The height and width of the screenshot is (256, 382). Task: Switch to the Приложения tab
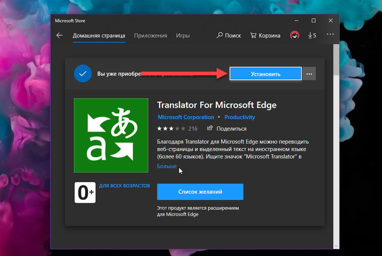tap(150, 36)
